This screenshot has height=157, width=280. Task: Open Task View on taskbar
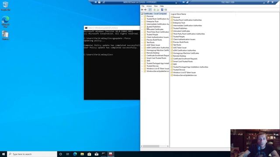pyautogui.click(x=68, y=154)
